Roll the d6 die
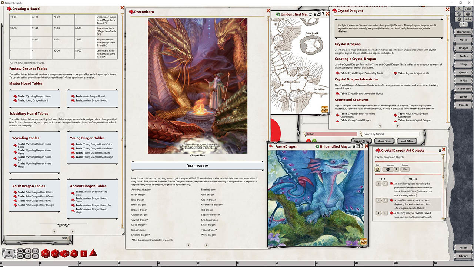Viewport: 474px width, 267px height. click(x=84, y=253)
